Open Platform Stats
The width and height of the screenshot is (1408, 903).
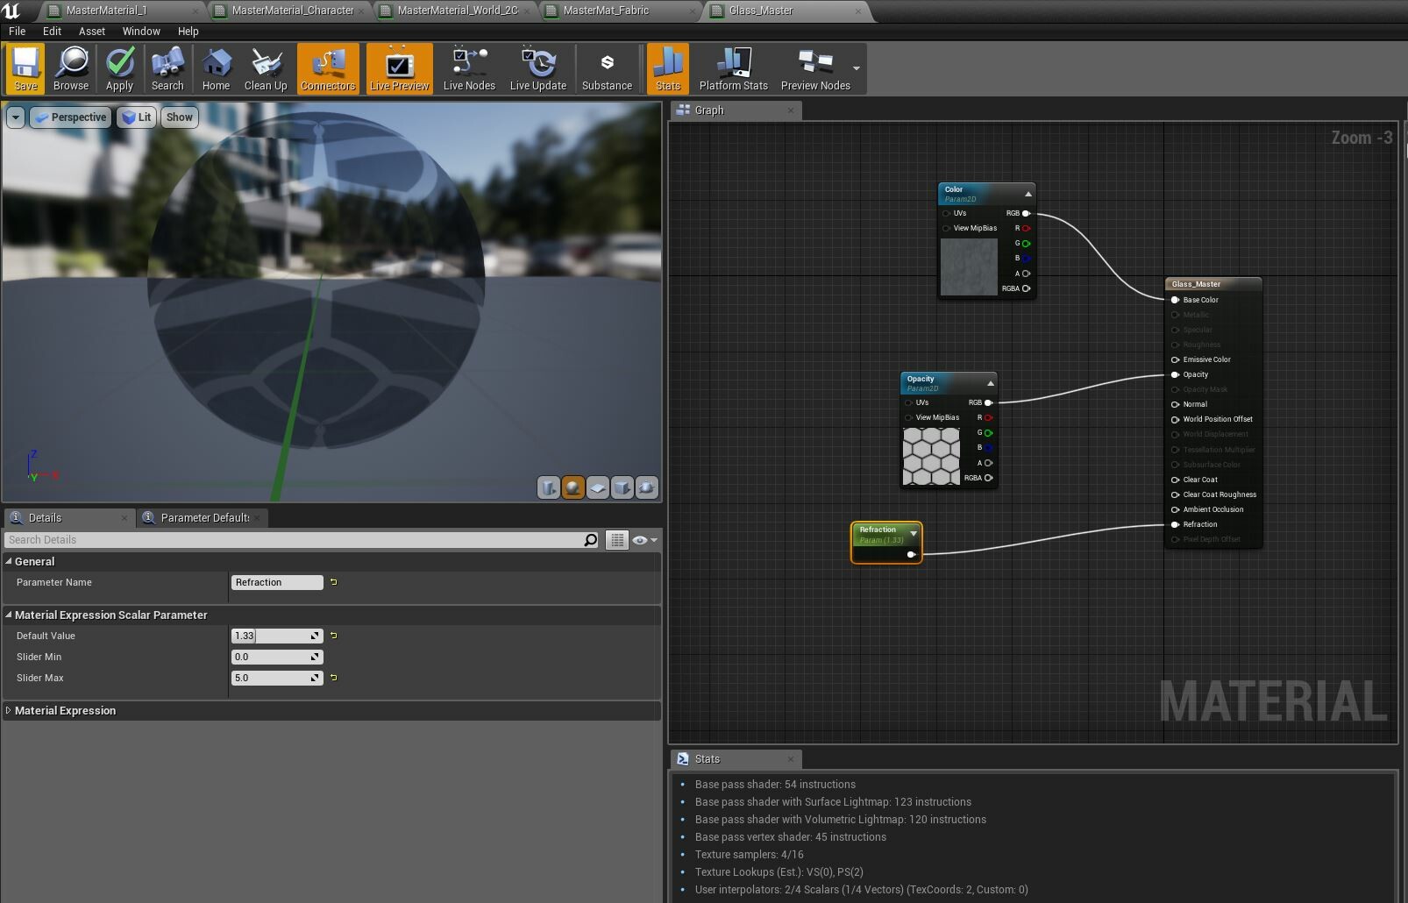733,68
